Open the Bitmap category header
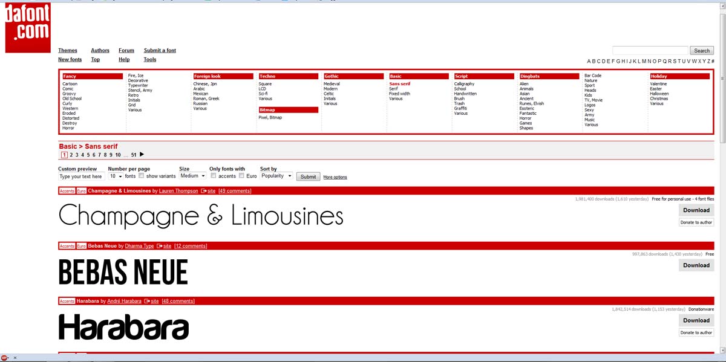Screen dimensions: 726x362 pos(289,110)
